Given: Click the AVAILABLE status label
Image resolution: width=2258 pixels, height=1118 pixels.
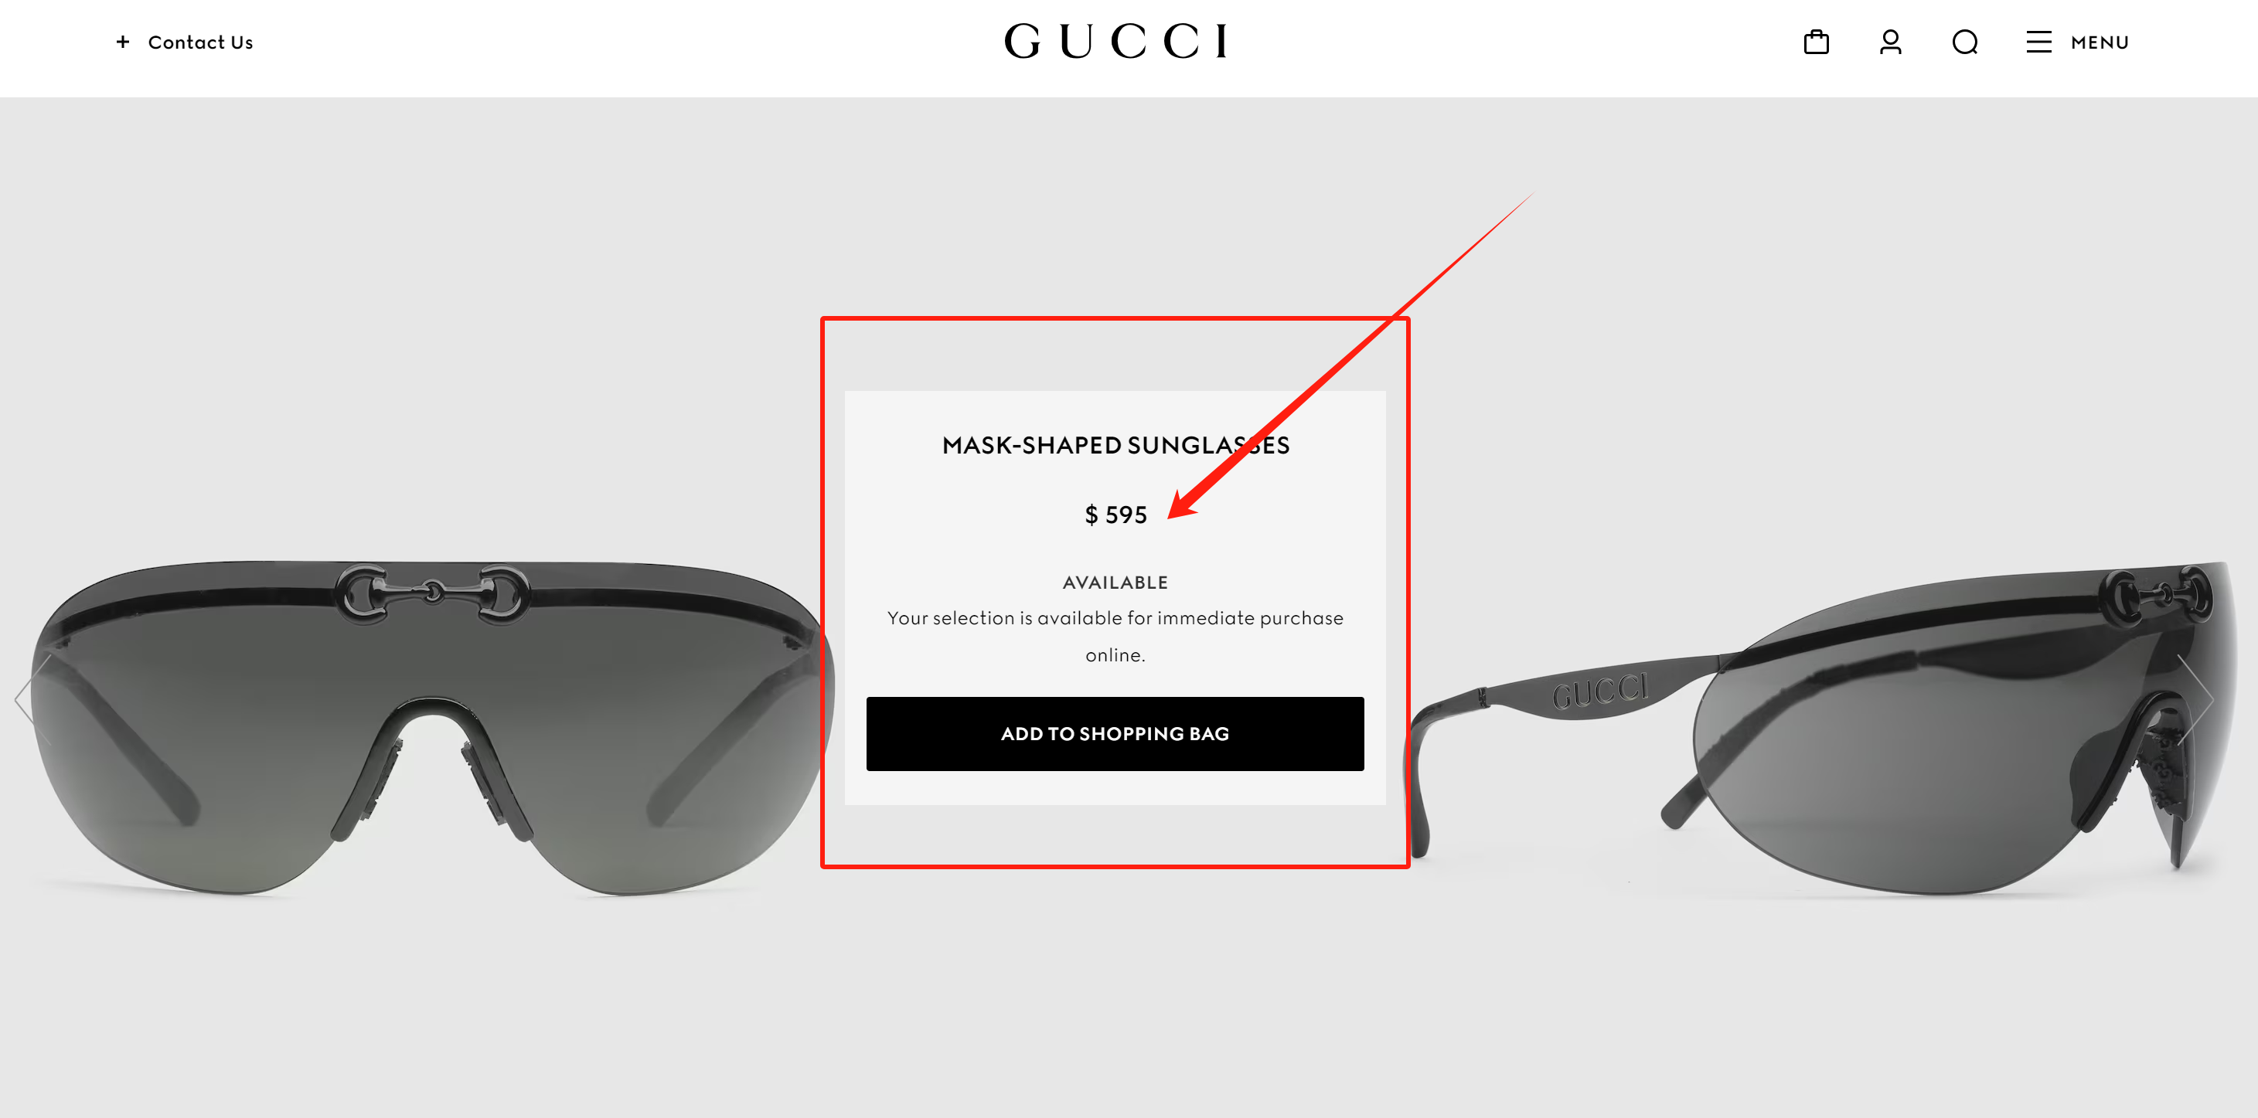Looking at the screenshot, I should click(x=1115, y=583).
